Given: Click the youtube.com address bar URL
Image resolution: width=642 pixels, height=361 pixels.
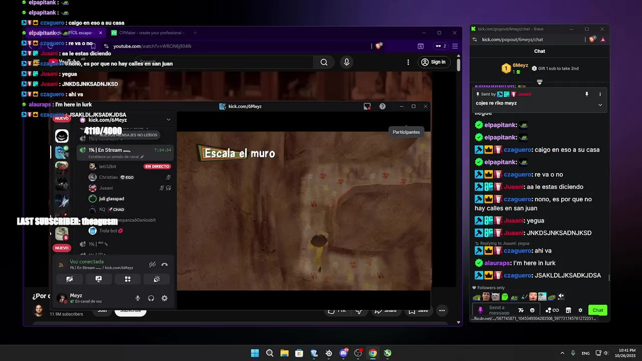Looking at the screenshot, I should [x=152, y=46].
